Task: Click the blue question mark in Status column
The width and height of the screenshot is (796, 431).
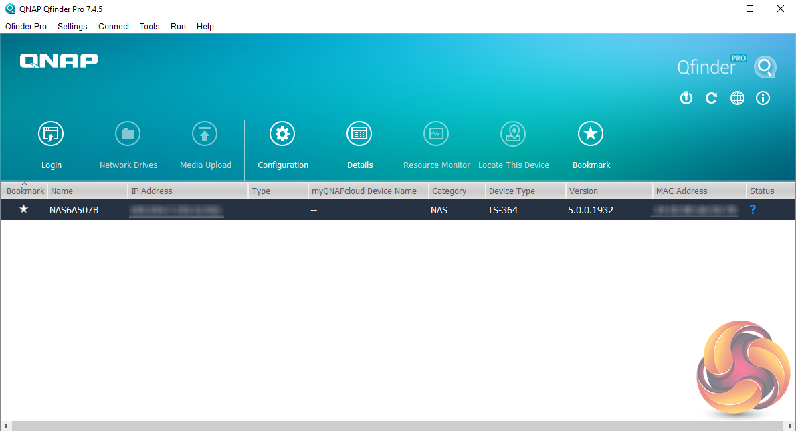Action: tap(753, 209)
